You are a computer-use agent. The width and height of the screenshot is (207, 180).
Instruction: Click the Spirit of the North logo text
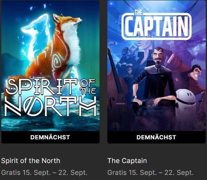(50, 98)
